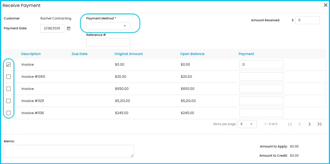Click payment field for Invoice #1136
This screenshot has height=164, width=330.
(x=261, y=113)
